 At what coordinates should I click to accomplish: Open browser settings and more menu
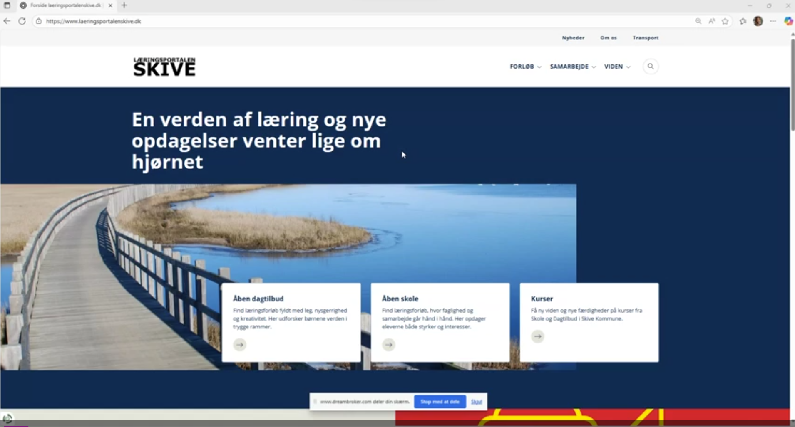click(773, 21)
